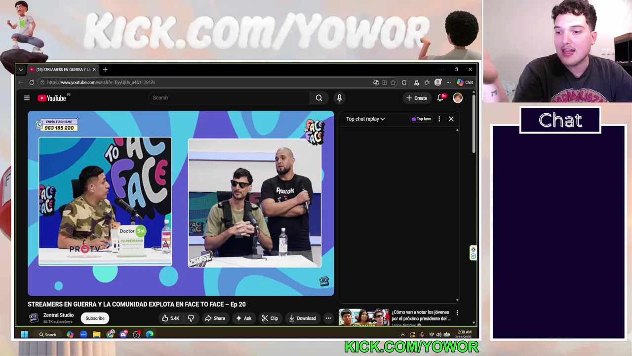Open the browser profile avatar in toolbar

pos(437,83)
